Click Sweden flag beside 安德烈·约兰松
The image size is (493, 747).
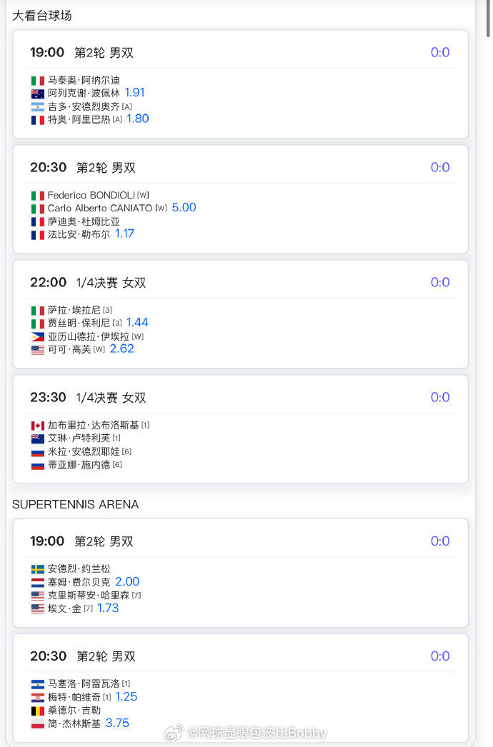pyautogui.click(x=38, y=569)
